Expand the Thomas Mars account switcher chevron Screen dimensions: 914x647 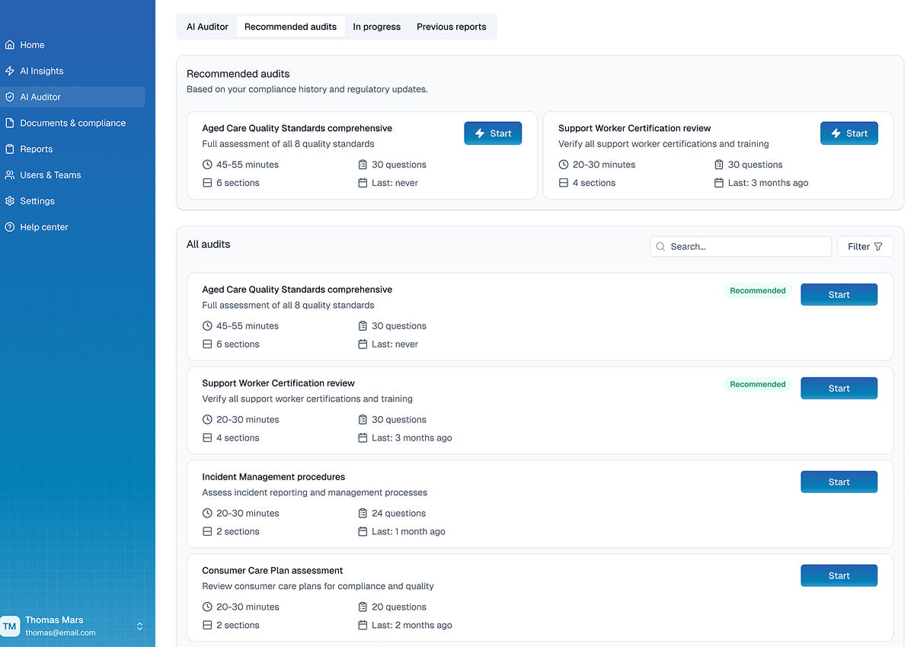pyautogui.click(x=139, y=626)
